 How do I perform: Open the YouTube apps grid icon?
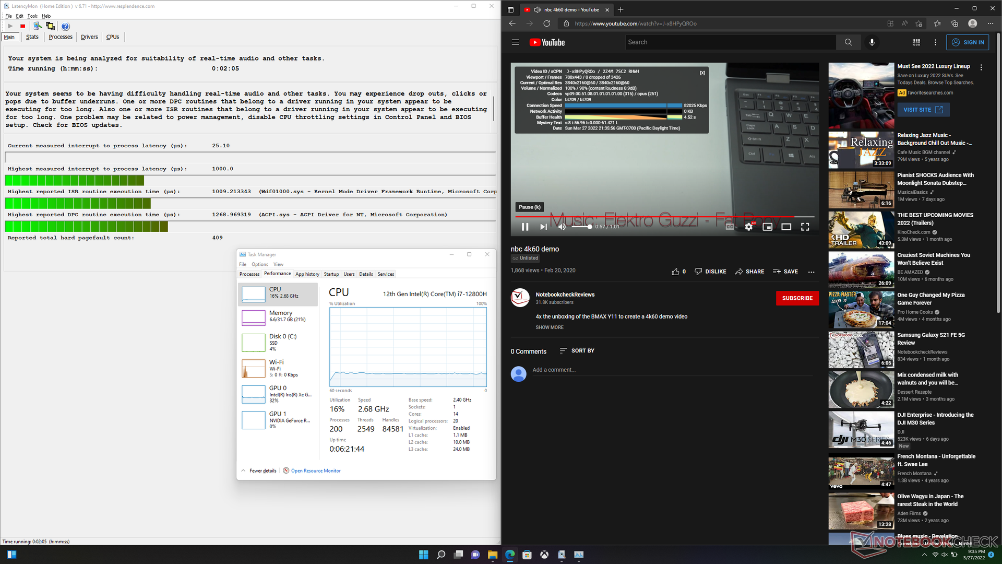coord(916,42)
